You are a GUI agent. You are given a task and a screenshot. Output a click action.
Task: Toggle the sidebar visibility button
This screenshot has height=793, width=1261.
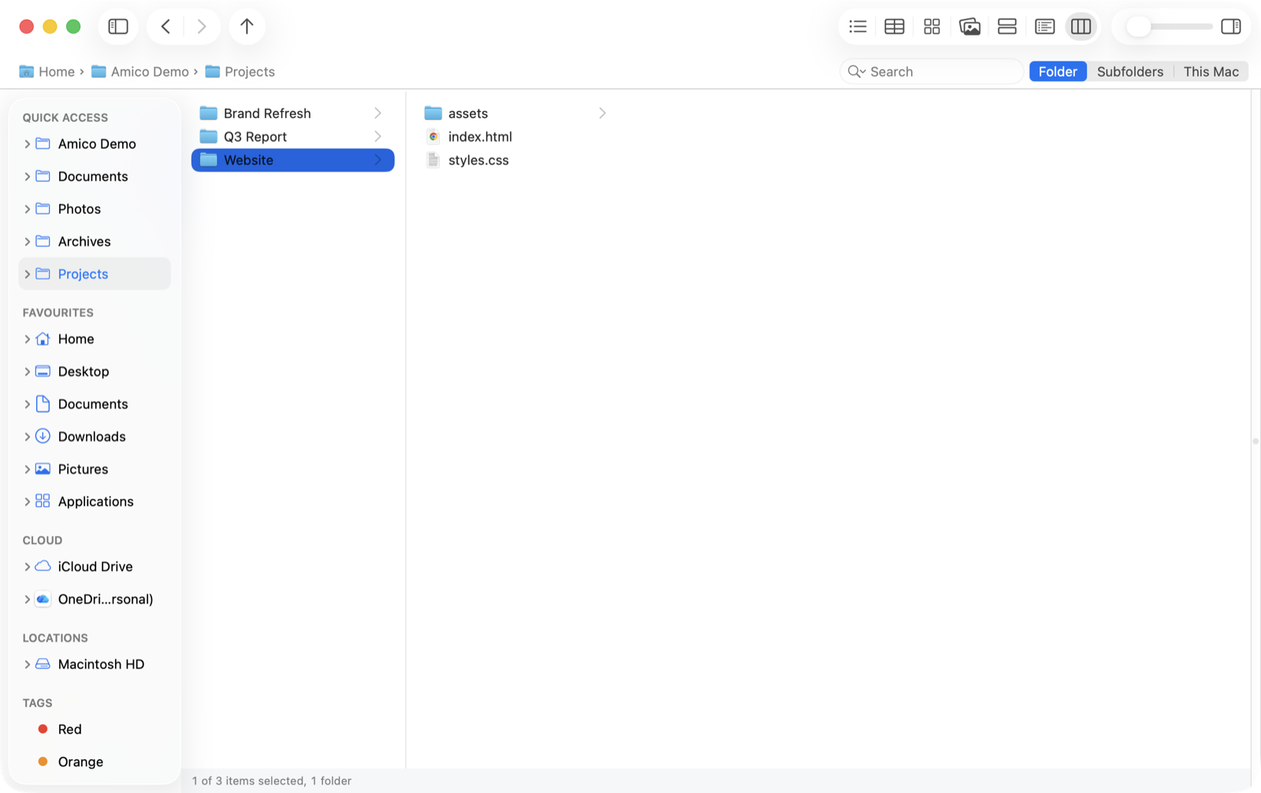coord(118,26)
